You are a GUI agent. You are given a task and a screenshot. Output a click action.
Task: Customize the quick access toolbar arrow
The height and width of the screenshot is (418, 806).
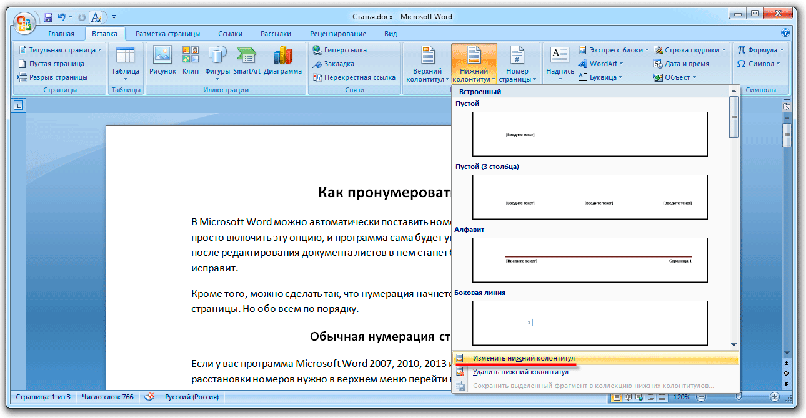click(114, 17)
